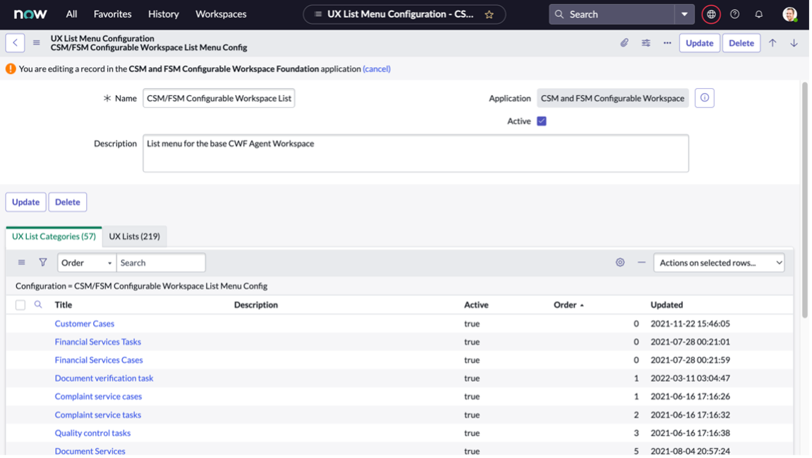Favorite this page with the star icon
Screen dimensions: 812x458
click(x=489, y=15)
